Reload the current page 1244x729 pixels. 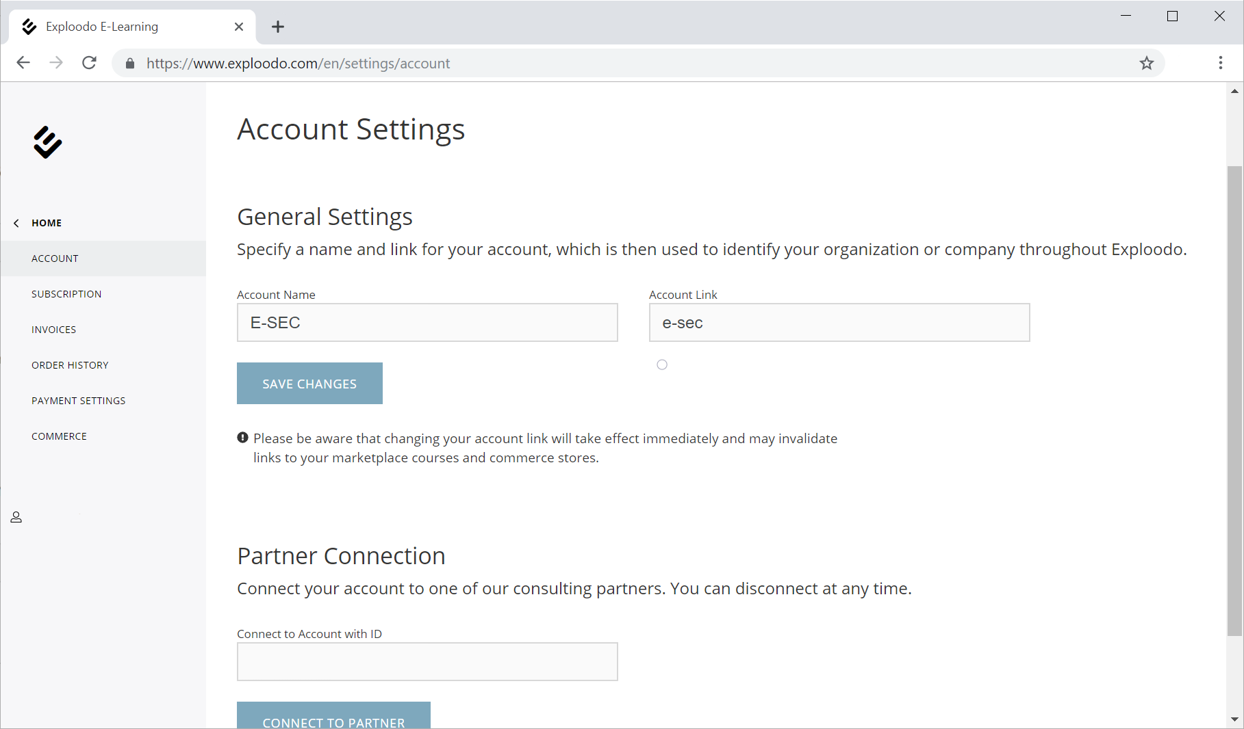coord(90,64)
